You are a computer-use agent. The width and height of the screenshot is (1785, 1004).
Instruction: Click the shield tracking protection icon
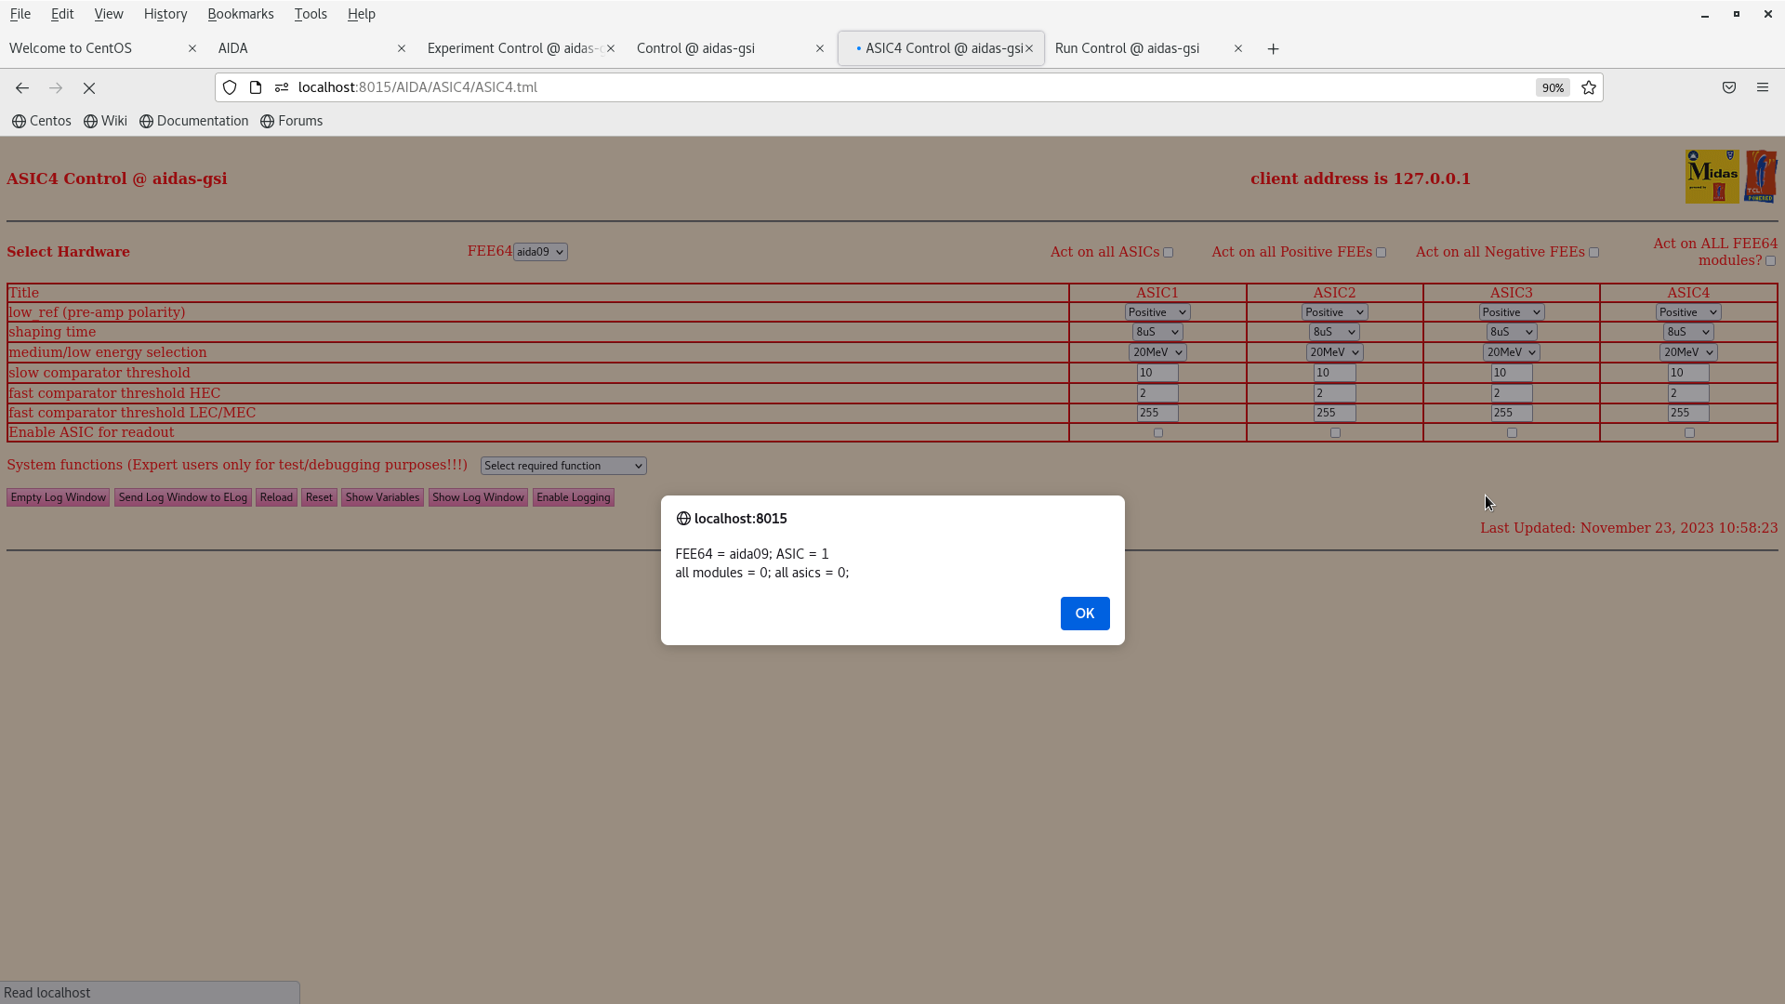point(230,87)
